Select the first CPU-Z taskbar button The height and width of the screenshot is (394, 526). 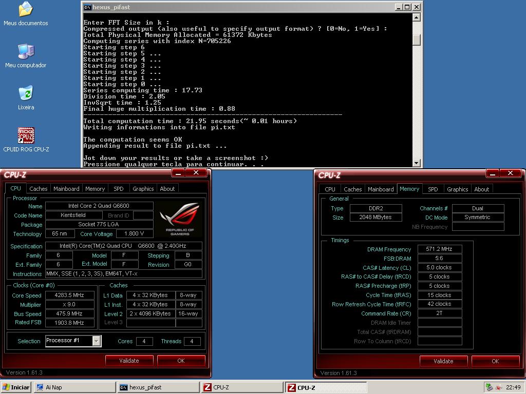[242, 387]
